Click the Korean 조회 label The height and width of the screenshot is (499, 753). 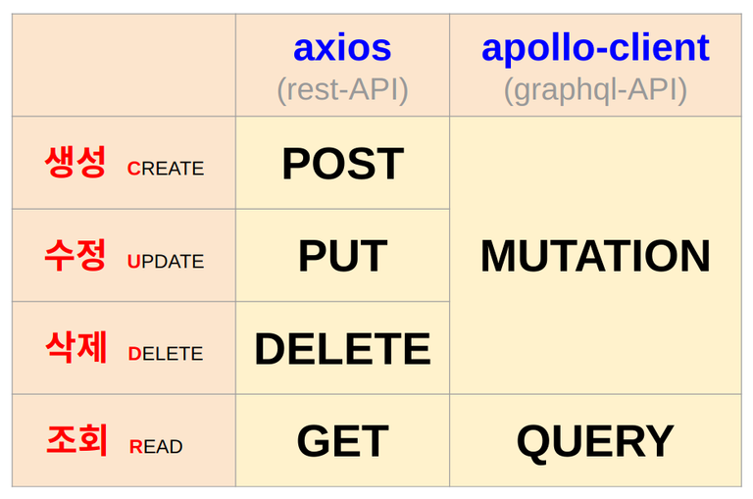[x=76, y=439]
